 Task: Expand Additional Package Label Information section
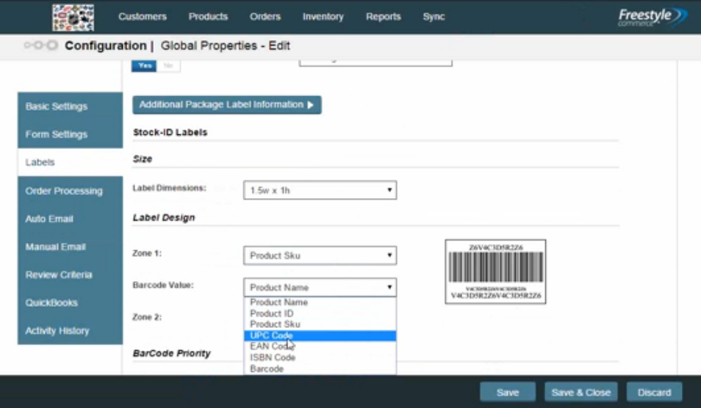(x=226, y=105)
